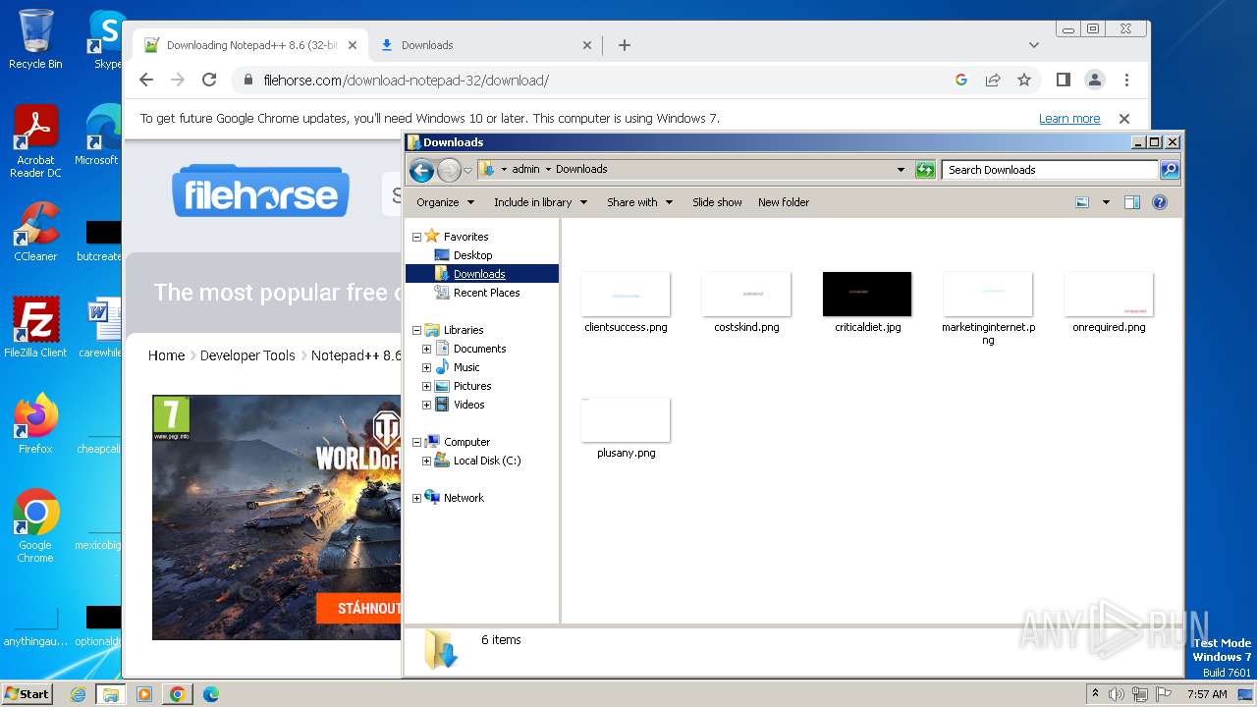Expand the Network node
The image size is (1257, 707).
point(416,498)
